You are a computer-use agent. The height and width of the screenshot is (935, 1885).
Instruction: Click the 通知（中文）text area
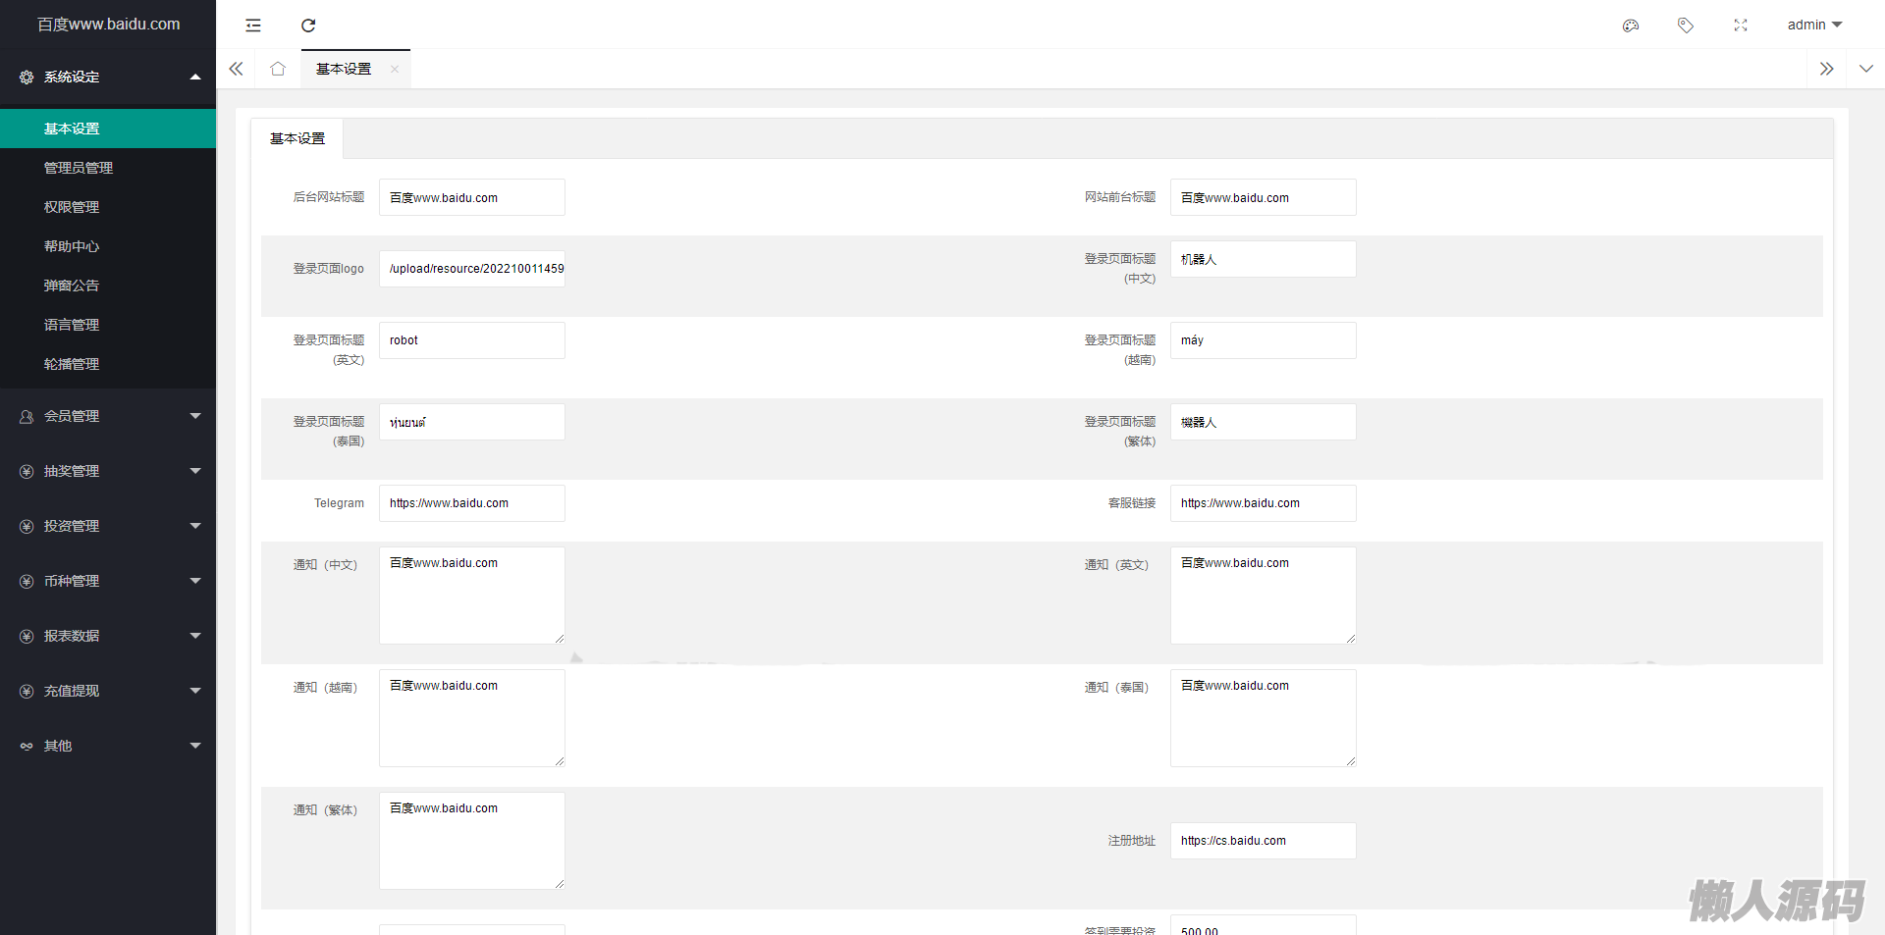471,595
